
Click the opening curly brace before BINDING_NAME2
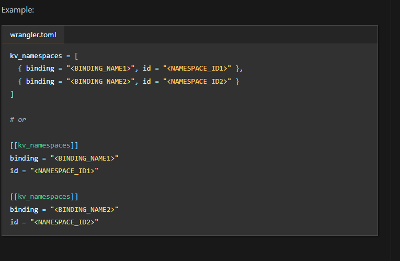[20, 81]
